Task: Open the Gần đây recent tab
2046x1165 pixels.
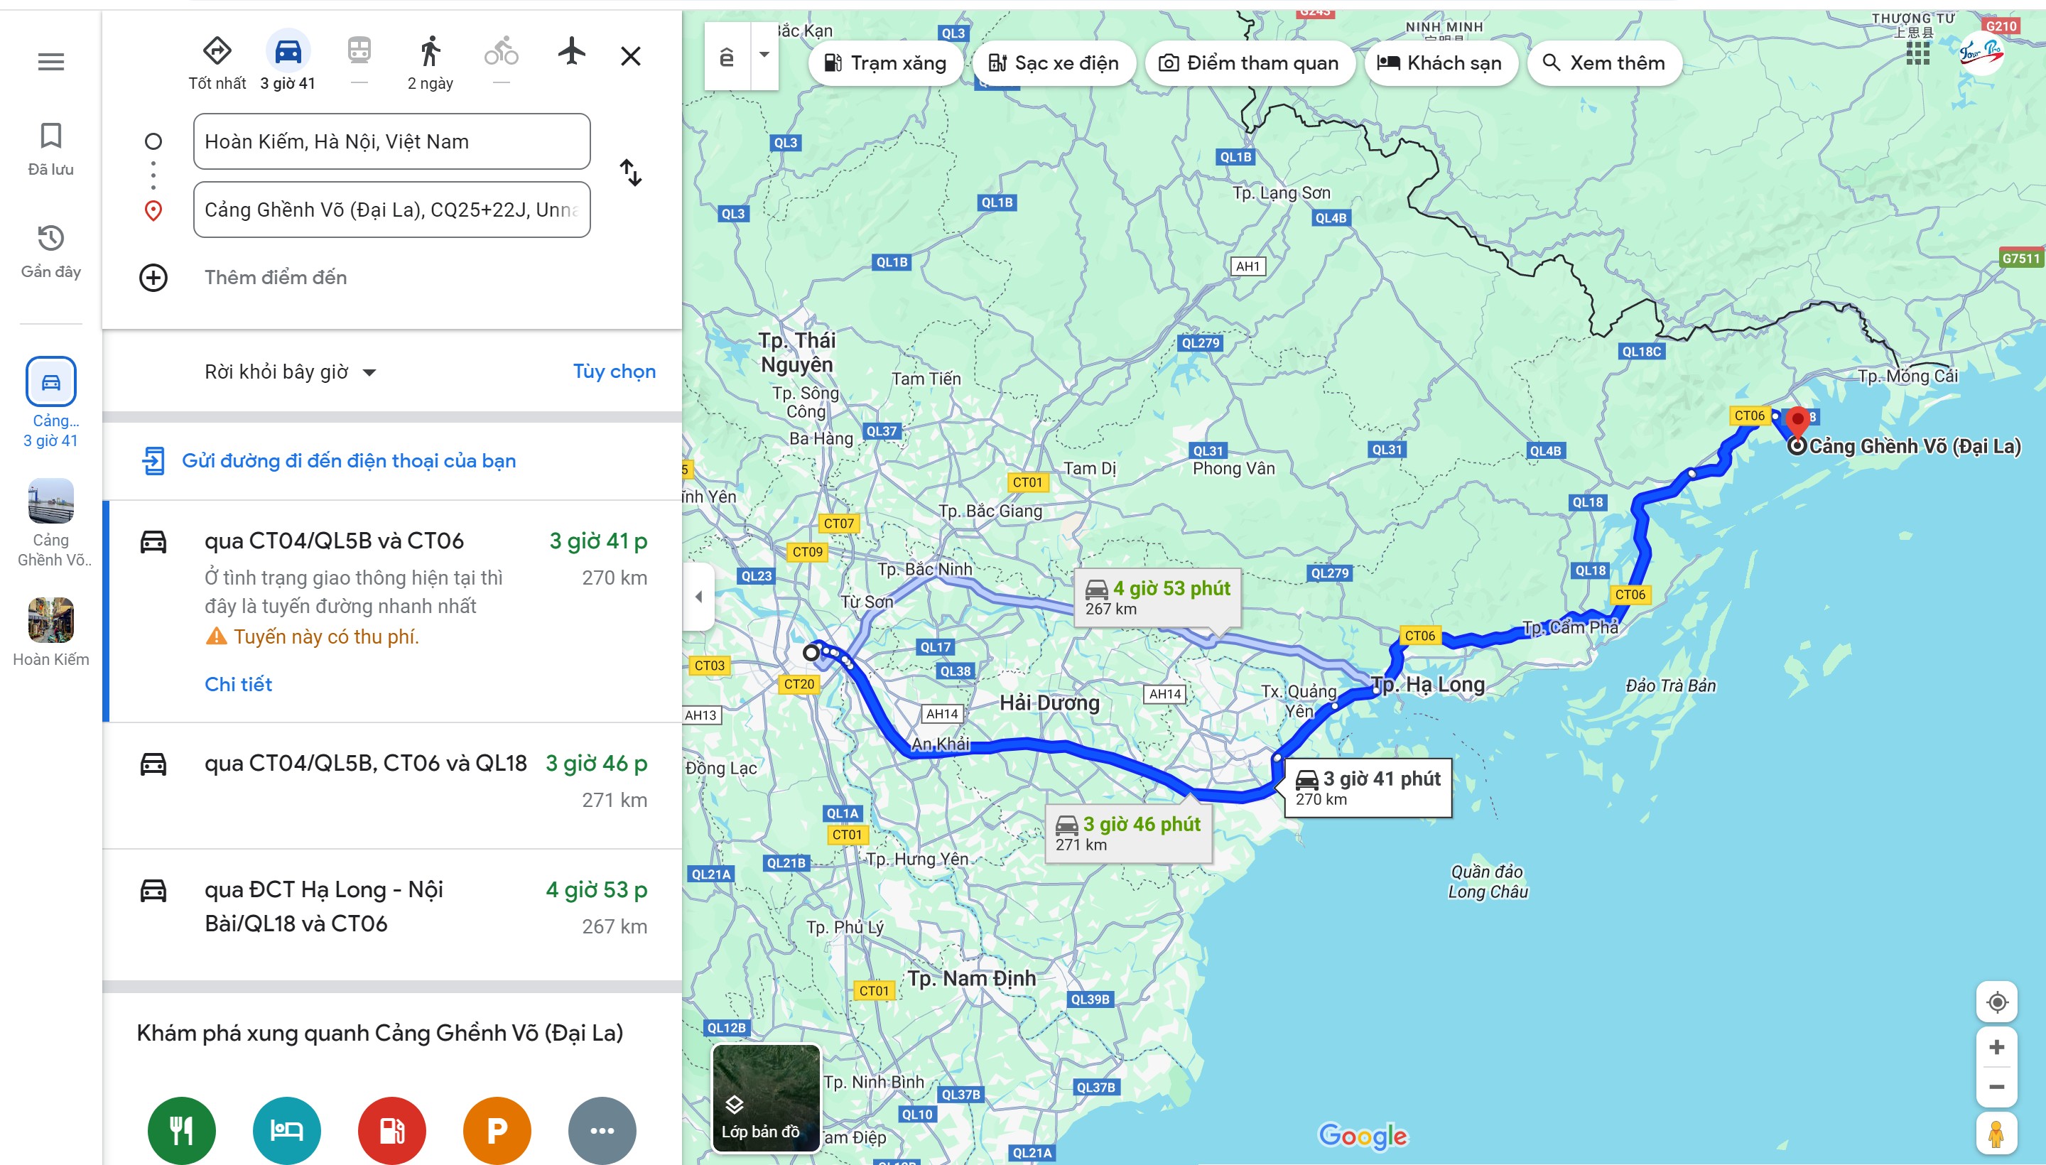Action: tap(51, 251)
